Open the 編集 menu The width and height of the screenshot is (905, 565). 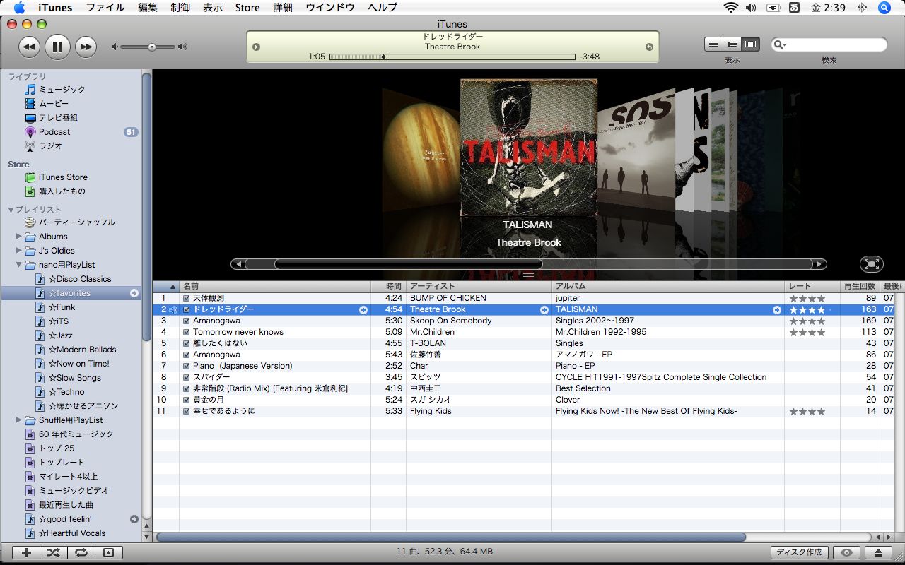click(148, 8)
